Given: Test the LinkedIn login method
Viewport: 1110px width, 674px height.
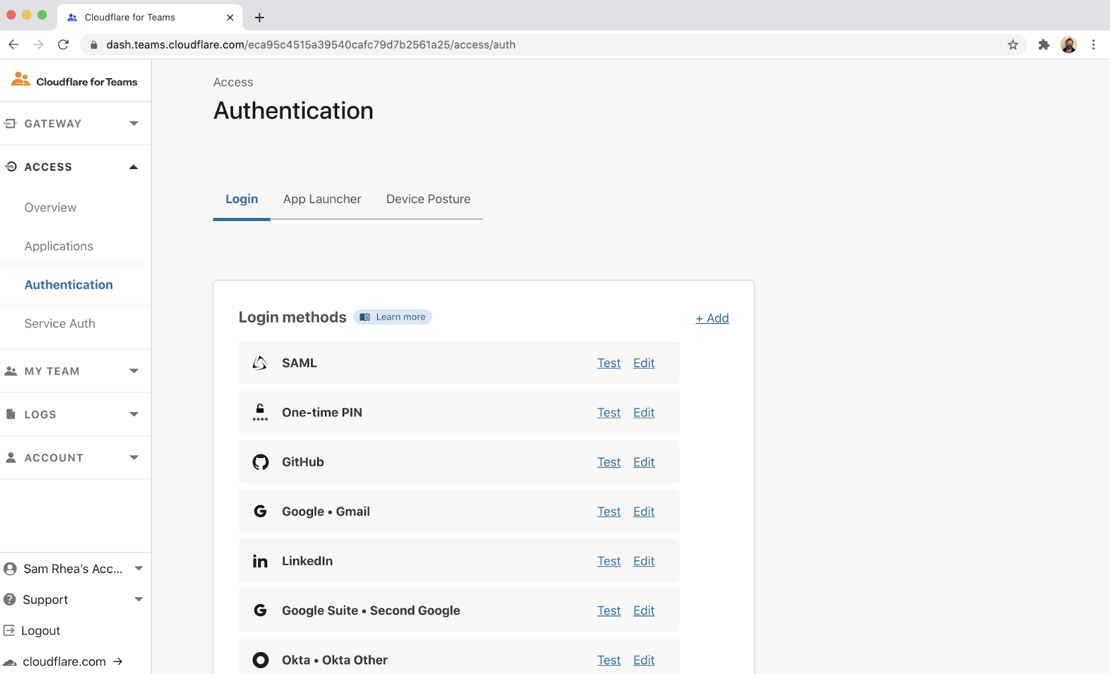Looking at the screenshot, I should [x=608, y=561].
